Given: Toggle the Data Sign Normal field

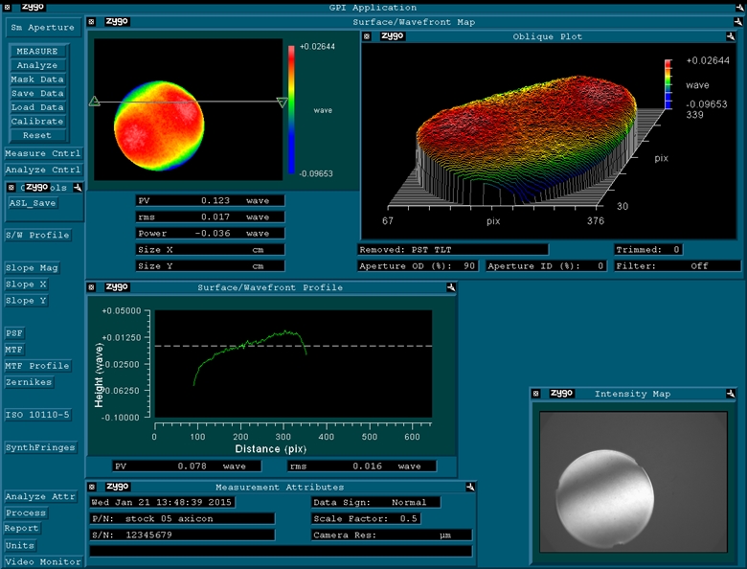Looking at the screenshot, I should click(x=375, y=502).
